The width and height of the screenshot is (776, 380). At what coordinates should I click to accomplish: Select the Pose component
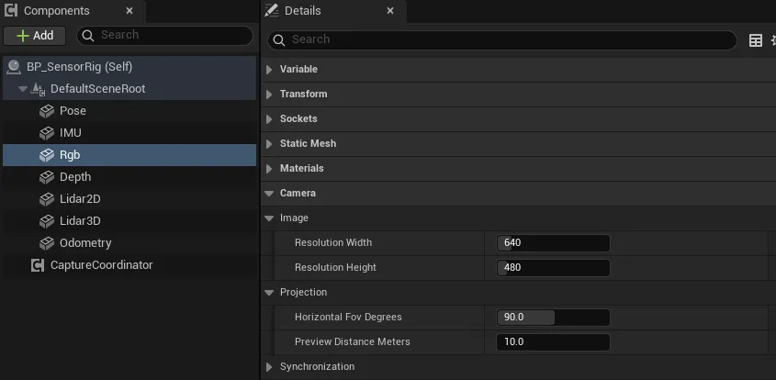pyautogui.click(x=129, y=111)
